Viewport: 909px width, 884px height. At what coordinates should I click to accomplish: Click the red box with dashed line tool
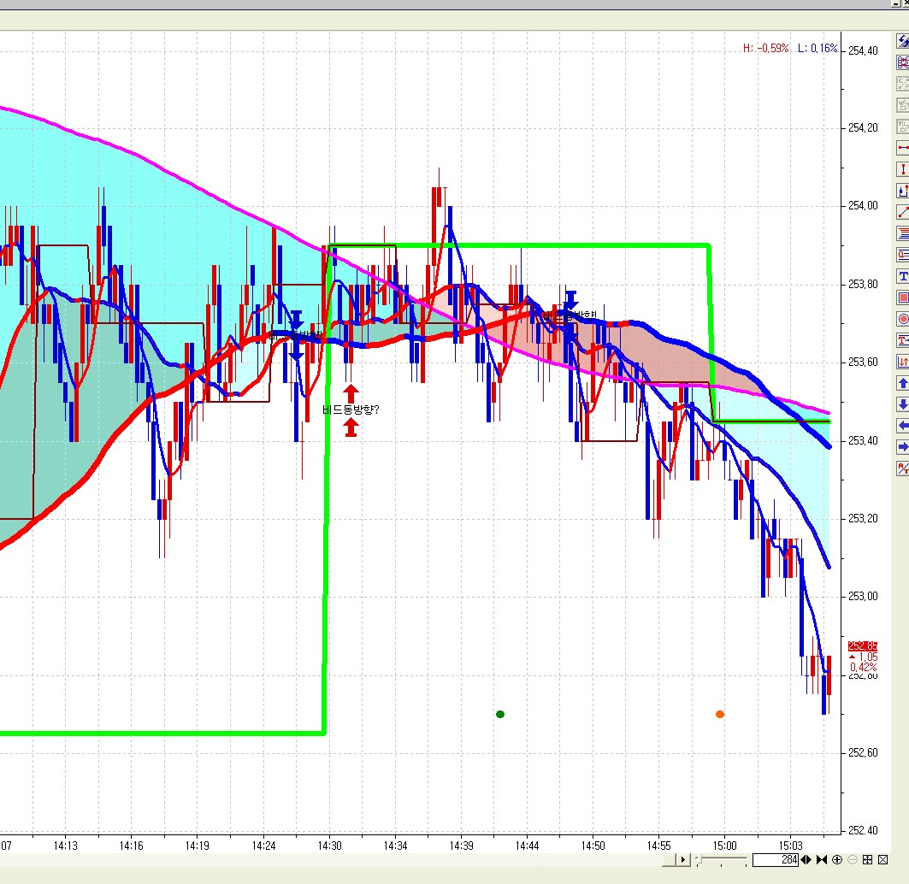click(903, 255)
